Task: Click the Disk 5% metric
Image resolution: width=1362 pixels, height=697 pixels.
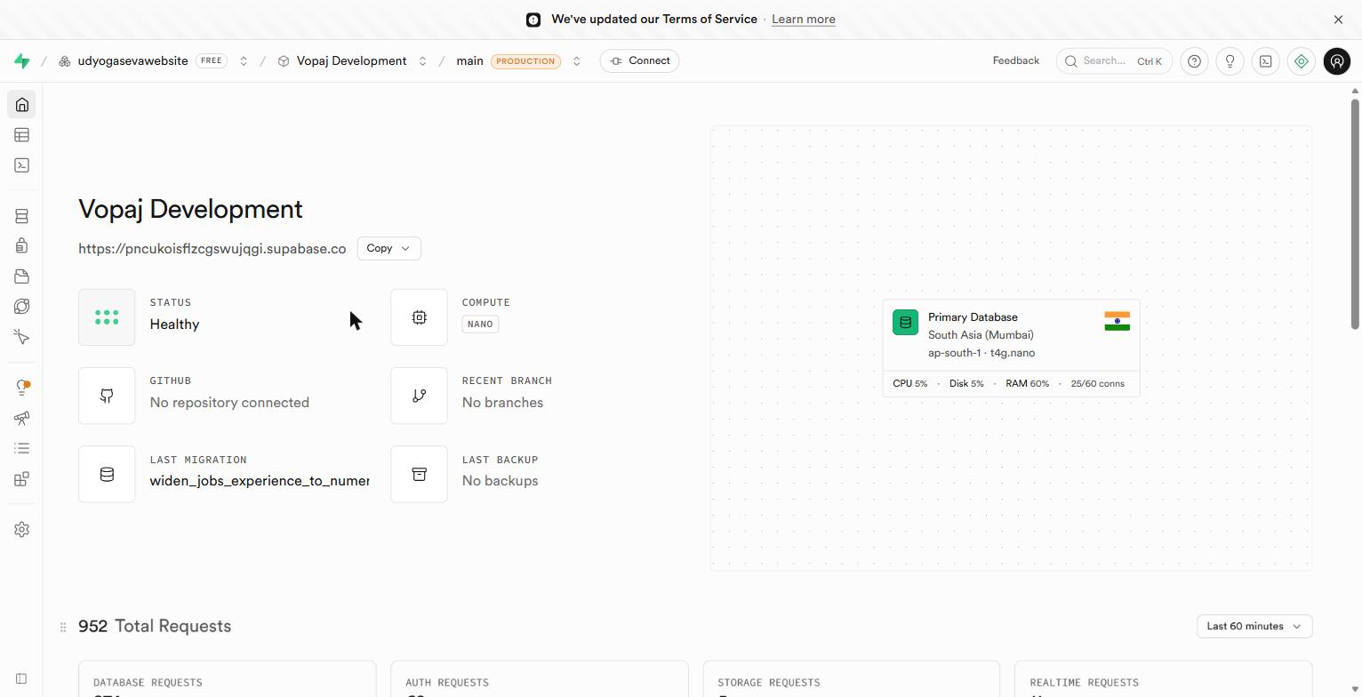Action: (966, 384)
